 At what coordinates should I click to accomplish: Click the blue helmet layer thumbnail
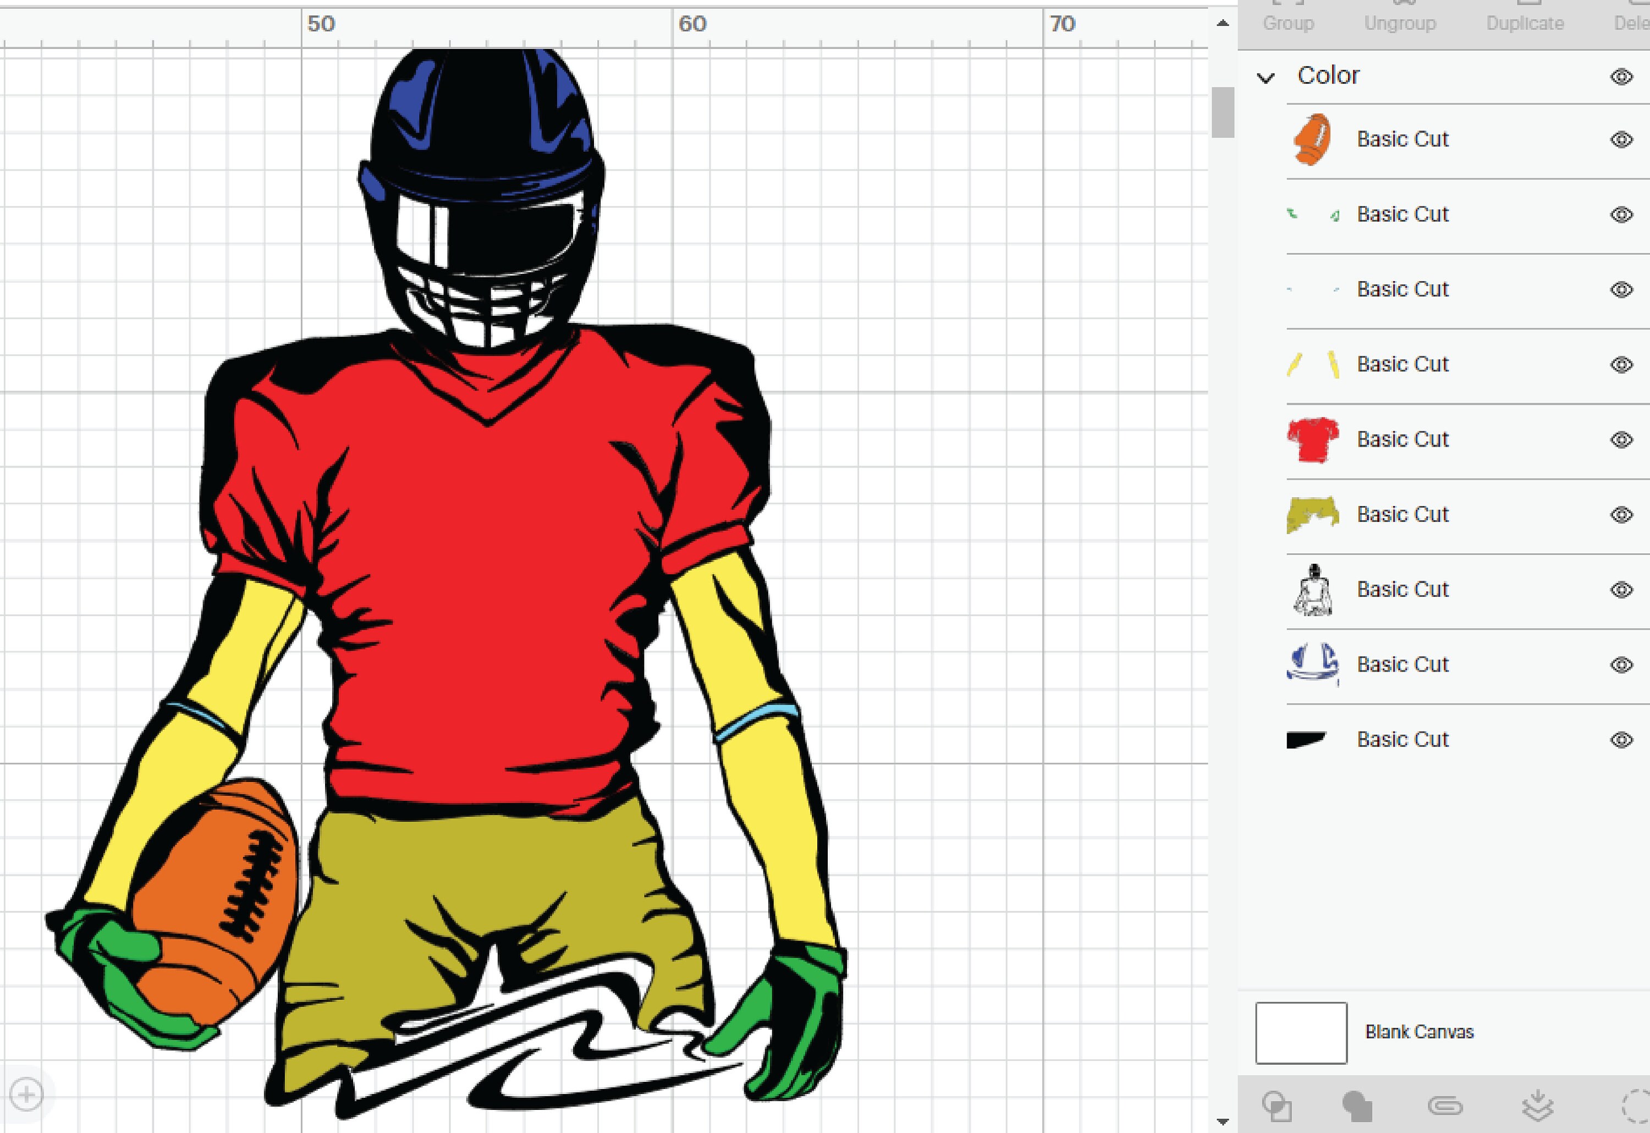pos(1313,664)
